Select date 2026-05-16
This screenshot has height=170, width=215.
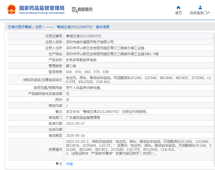75,136
